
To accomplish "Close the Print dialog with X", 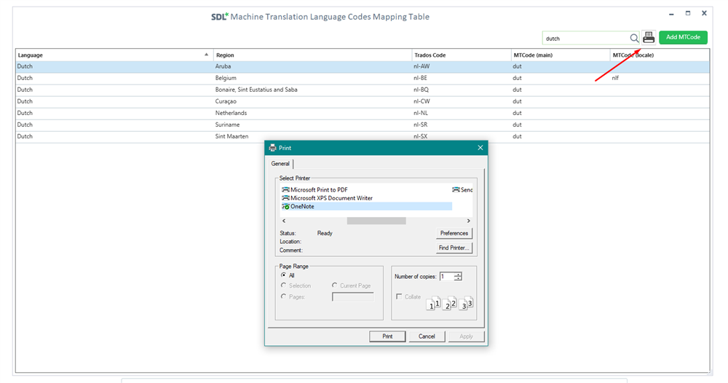I will coord(480,148).
